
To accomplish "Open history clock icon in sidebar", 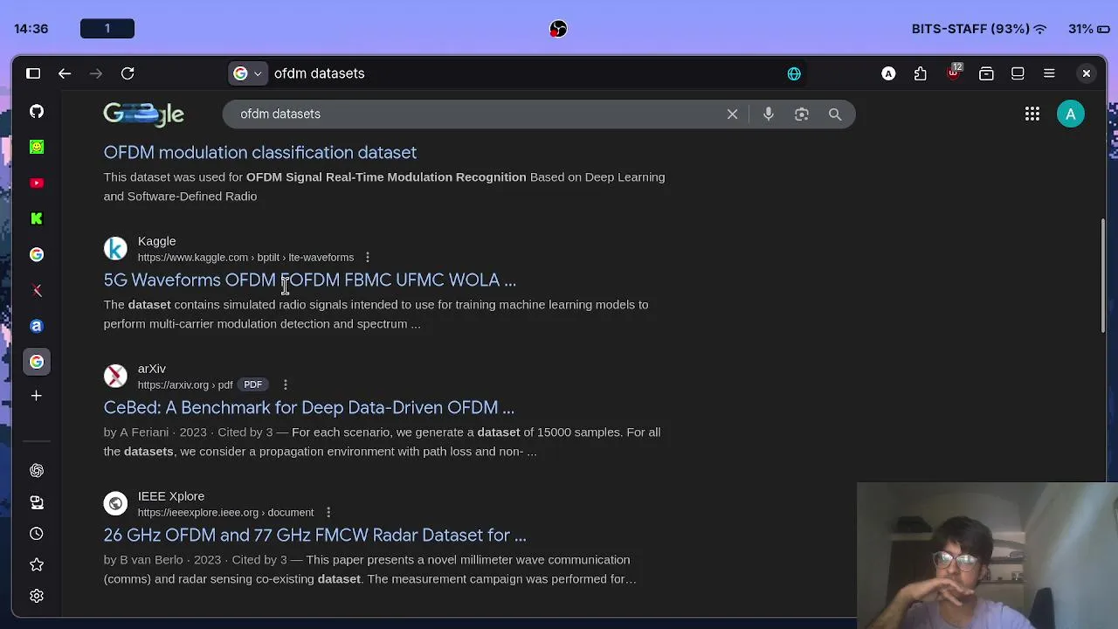I will point(37,534).
